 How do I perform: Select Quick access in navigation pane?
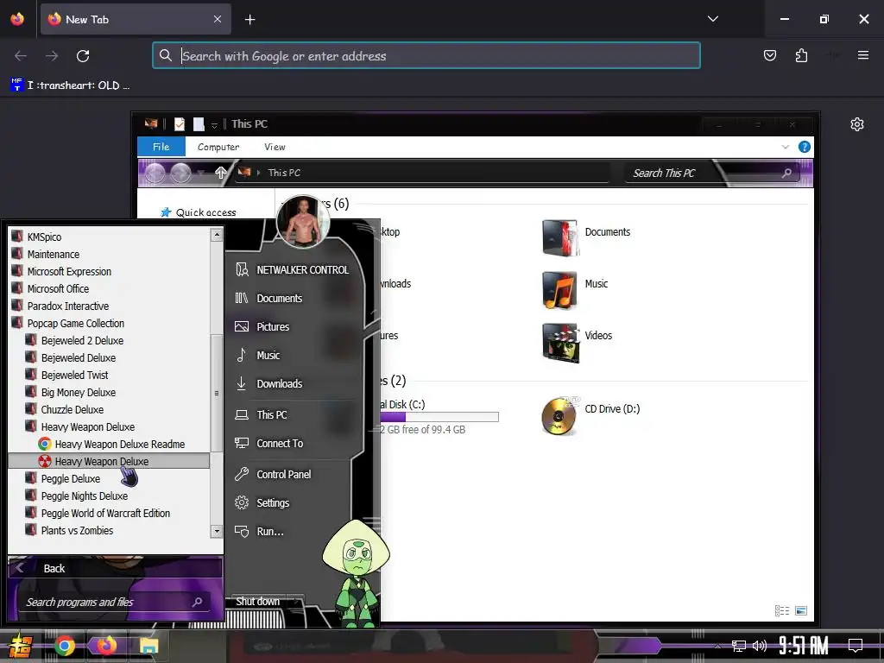[x=199, y=212]
